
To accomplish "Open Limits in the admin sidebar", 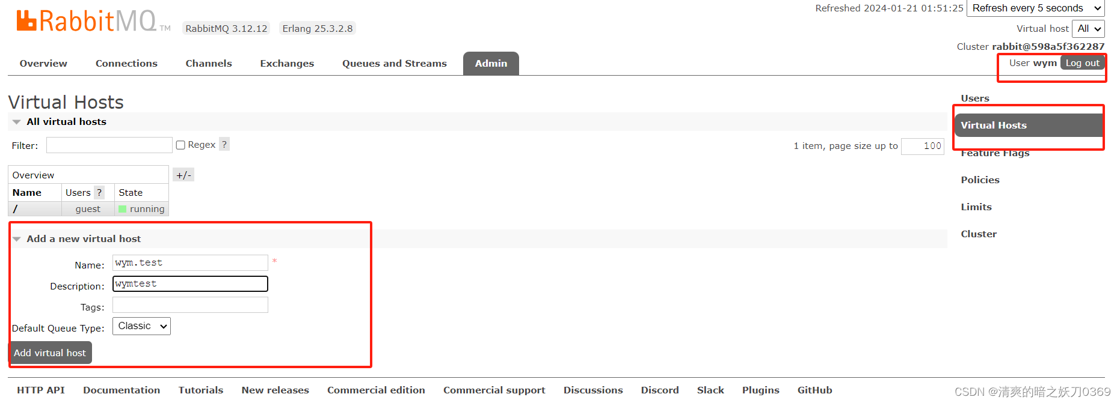I will click(x=976, y=207).
